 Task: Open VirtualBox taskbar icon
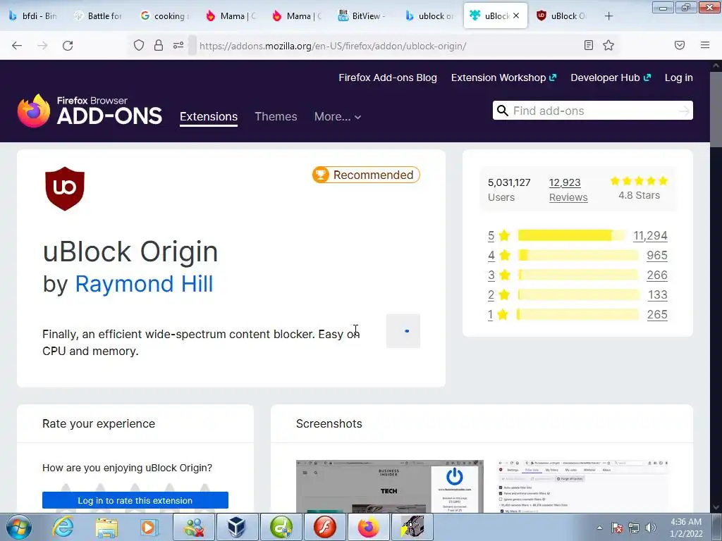pos(237,527)
